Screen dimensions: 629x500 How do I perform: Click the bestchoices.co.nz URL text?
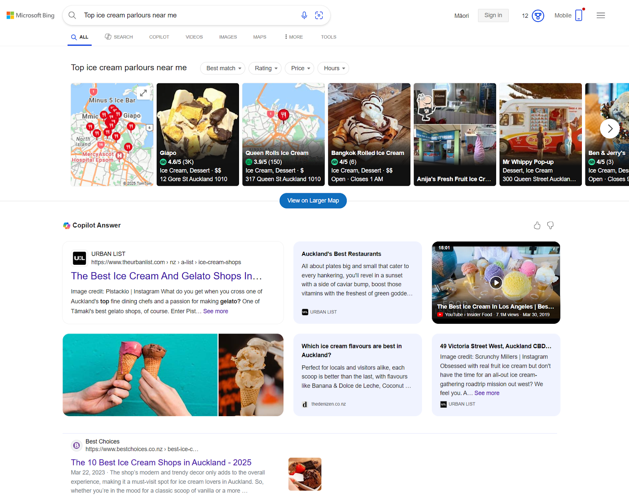(142, 449)
